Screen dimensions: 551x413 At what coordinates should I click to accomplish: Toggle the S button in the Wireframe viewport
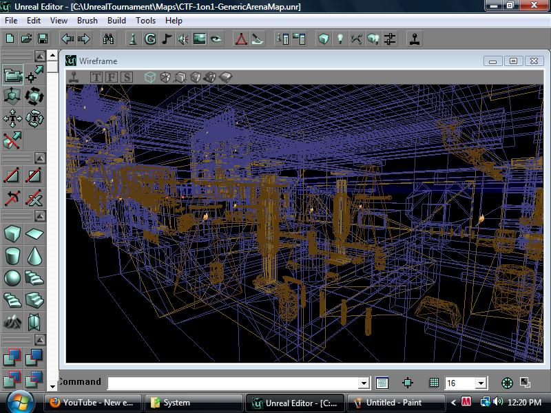point(125,77)
